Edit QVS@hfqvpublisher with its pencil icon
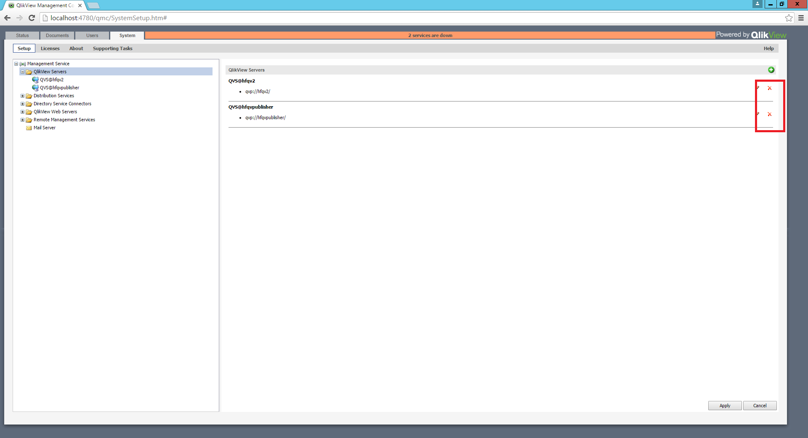Image resolution: width=808 pixels, height=438 pixels. pos(758,114)
